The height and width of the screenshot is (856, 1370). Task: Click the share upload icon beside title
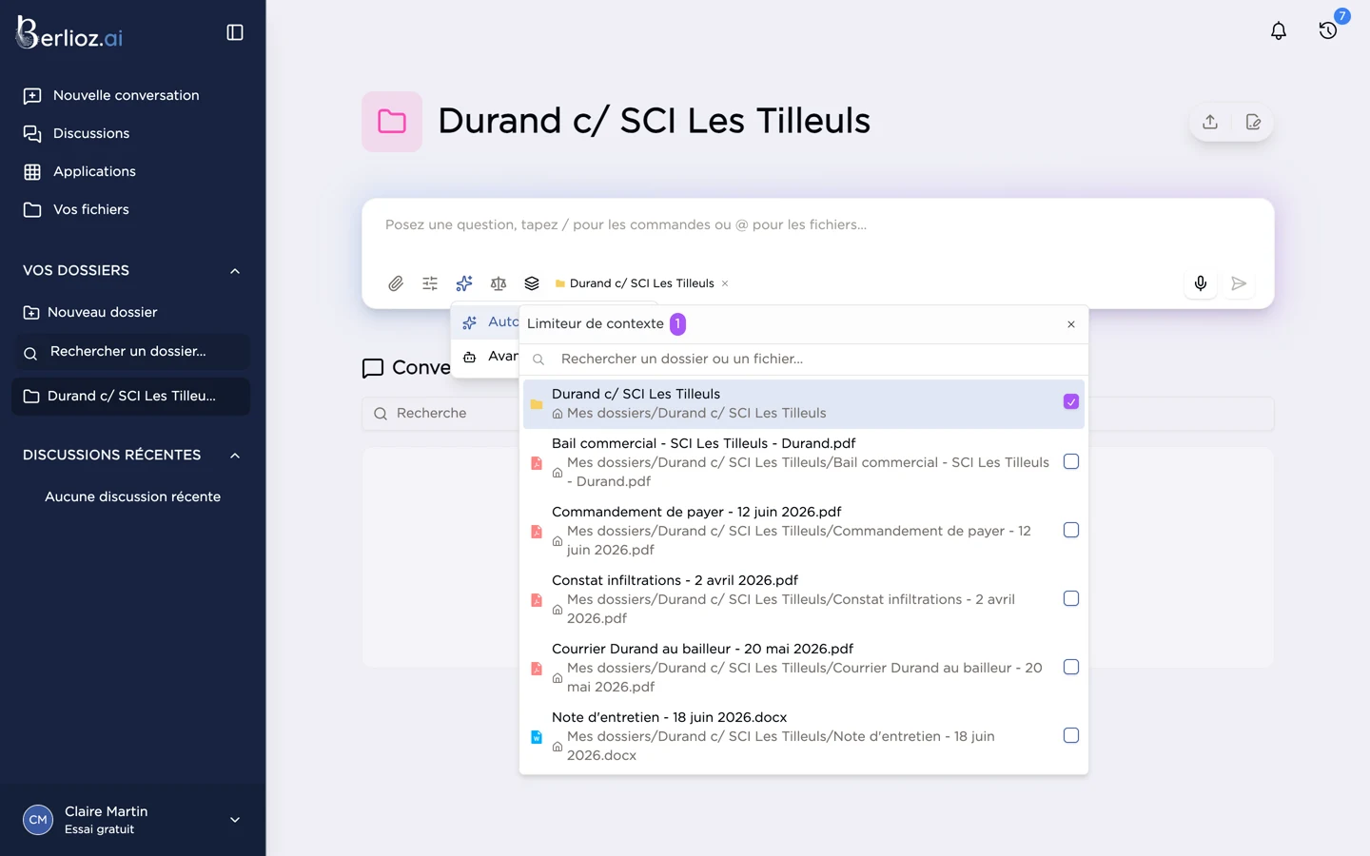[1210, 122]
